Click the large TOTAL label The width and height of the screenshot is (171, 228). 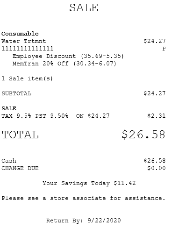(x=20, y=135)
